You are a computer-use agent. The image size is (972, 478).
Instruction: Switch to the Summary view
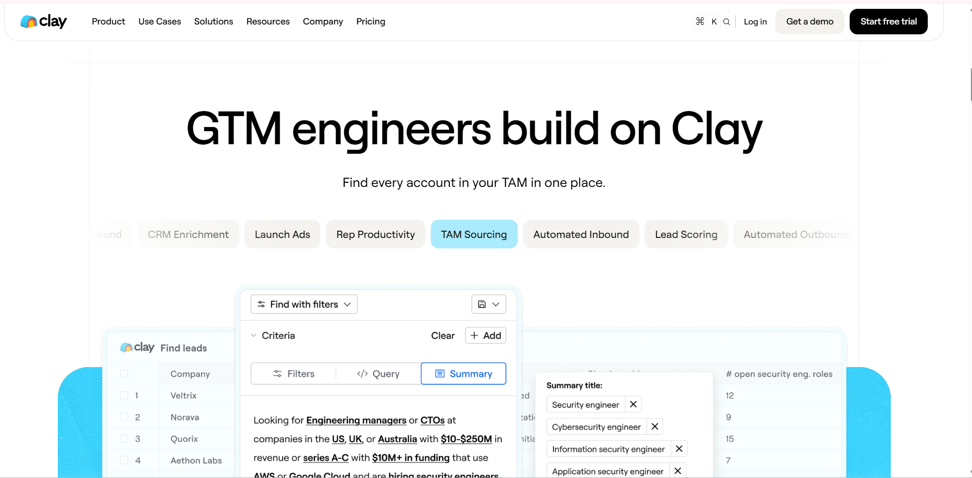[x=463, y=373]
